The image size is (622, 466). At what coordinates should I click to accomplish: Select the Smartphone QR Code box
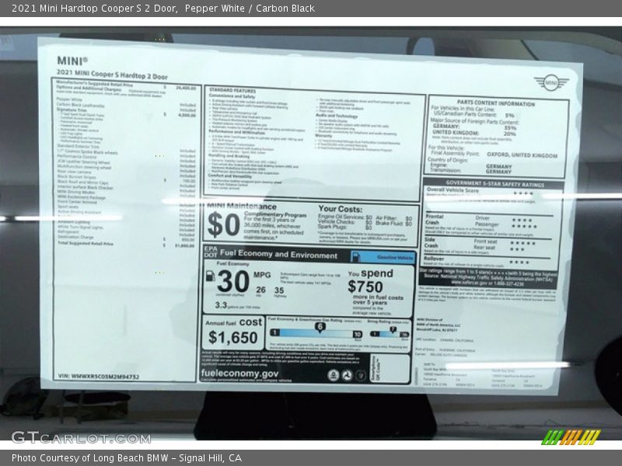click(390, 368)
